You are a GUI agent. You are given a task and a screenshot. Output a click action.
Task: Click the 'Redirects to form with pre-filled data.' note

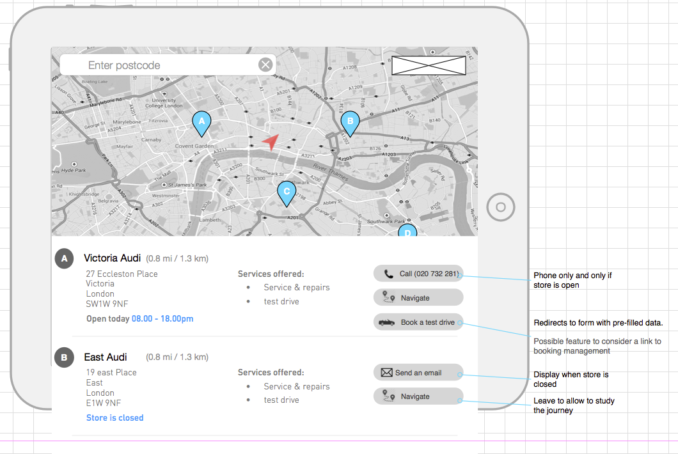(x=598, y=322)
